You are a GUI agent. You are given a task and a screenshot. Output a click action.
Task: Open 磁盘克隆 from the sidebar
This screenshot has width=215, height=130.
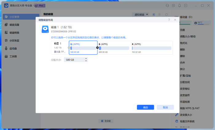[x=6, y=25]
